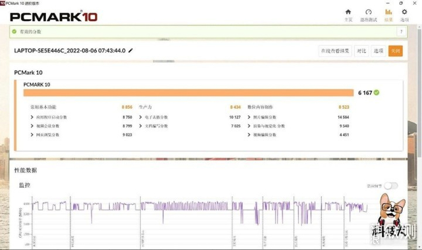Image resolution: width=422 pixels, height=250 pixels.
Task: Click the 8 434 productivity score
Action: click(x=235, y=107)
